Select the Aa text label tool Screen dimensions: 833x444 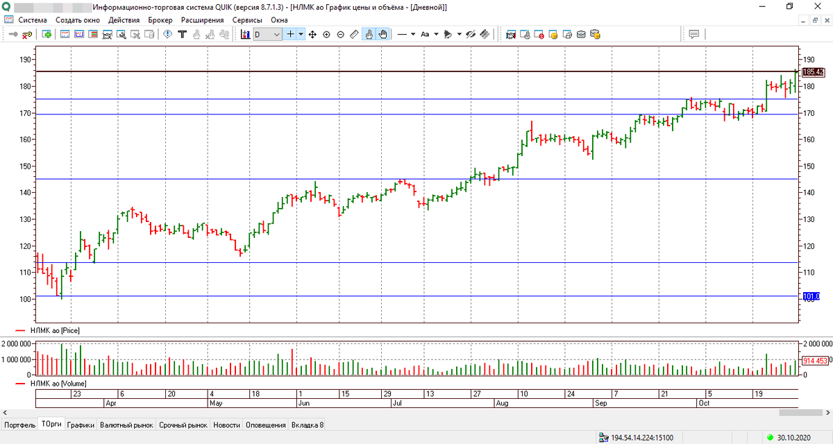425,34
